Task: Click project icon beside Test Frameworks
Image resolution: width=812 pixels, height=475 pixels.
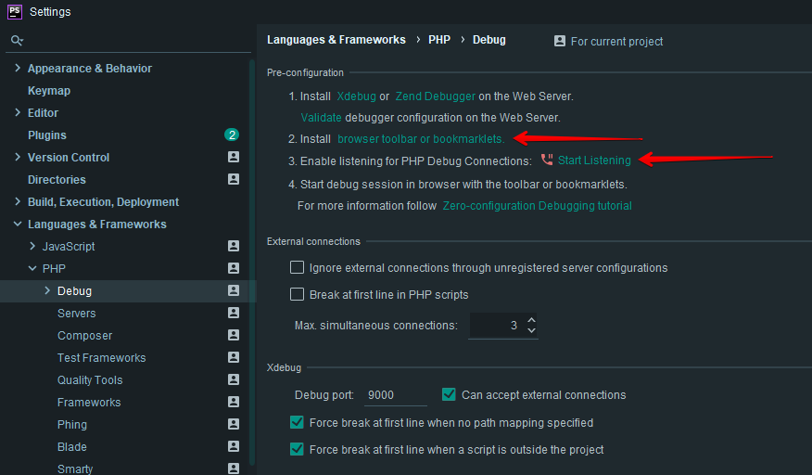Action: point(234,357)
